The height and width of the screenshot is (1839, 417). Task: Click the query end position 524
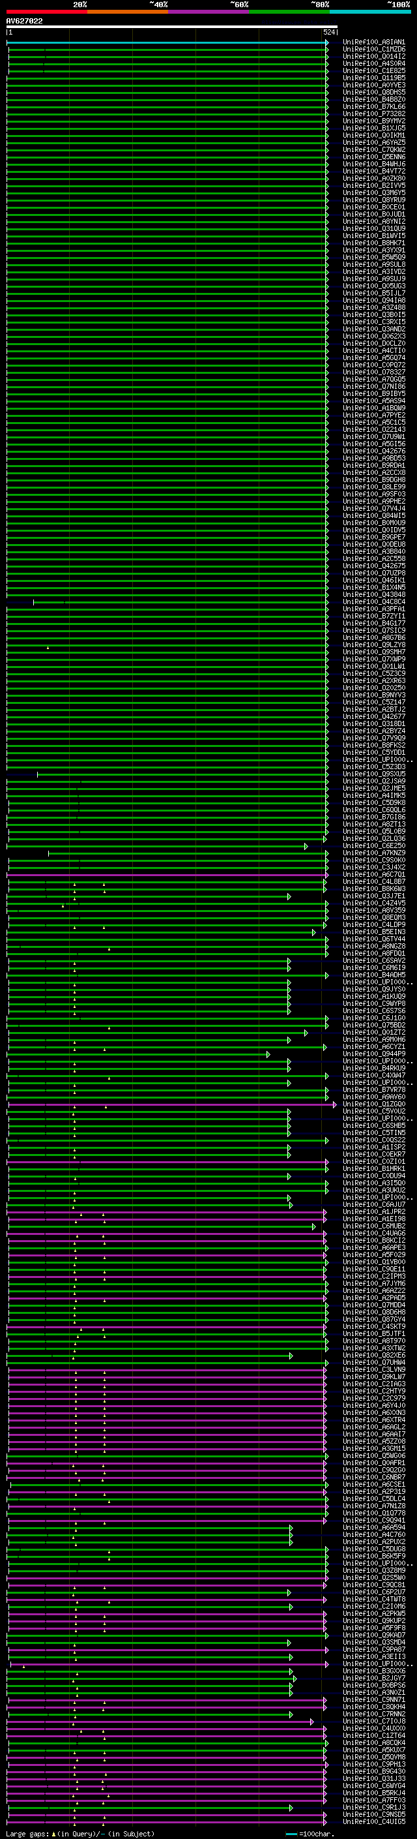[328, 32]
